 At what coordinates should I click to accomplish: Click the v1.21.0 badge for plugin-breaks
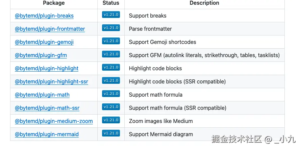111,15
